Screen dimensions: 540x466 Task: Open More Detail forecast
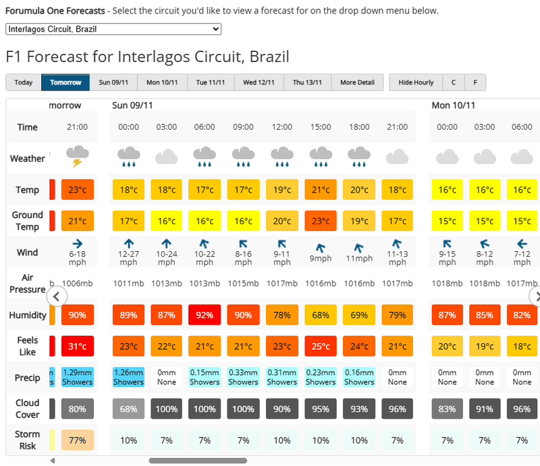357,82
